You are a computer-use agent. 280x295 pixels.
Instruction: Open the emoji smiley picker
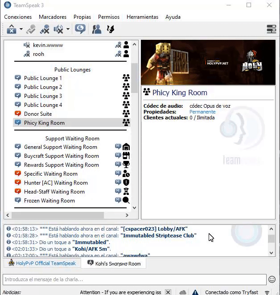(272, 279)
